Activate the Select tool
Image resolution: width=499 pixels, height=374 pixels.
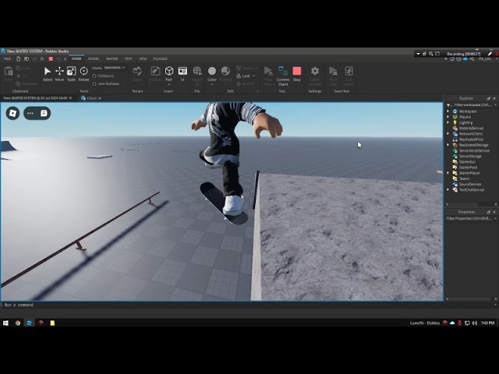(48, 74)
